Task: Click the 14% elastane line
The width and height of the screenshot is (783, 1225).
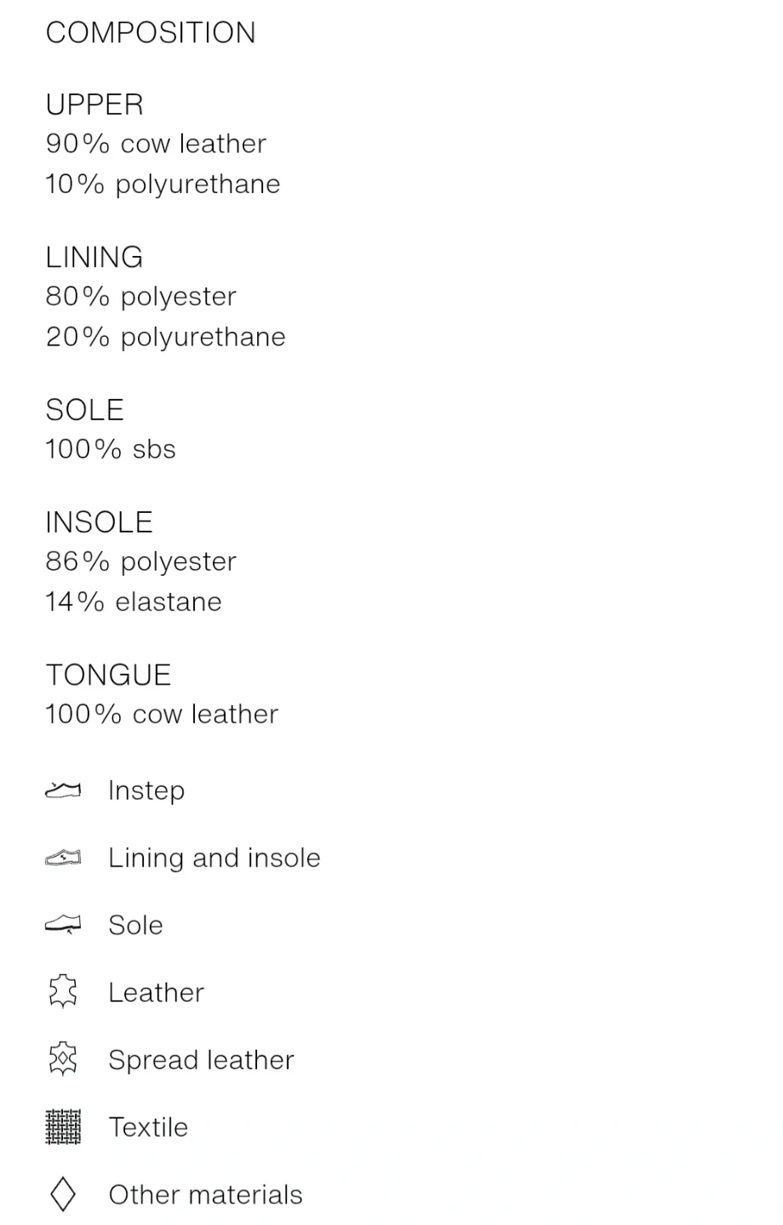Action: tap(134, 601)
